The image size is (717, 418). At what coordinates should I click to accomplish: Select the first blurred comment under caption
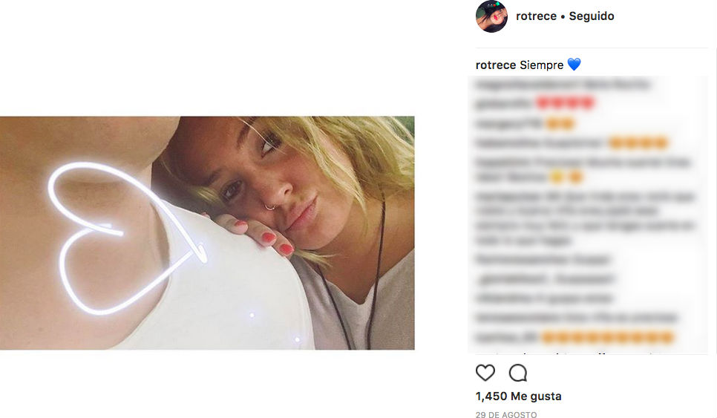tap(562, 85)
